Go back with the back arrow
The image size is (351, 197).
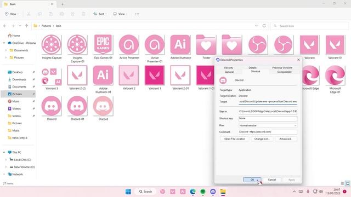(5, 26)
